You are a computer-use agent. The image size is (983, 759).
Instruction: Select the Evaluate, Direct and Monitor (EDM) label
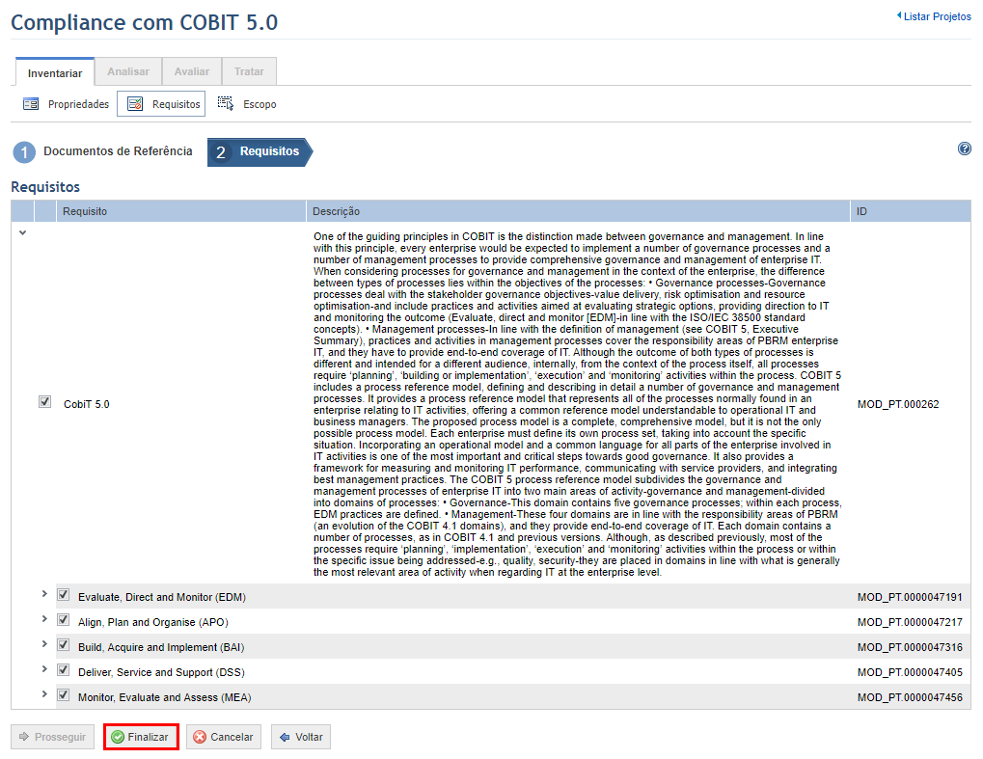[162, 597]
